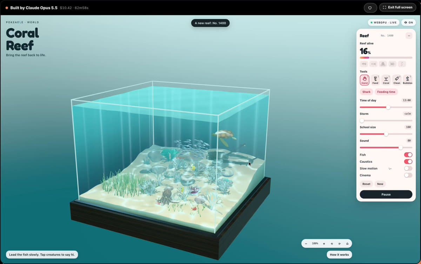Select the Clean tool
This screenshot has height=264, width=421.
[x=397, y=80]
